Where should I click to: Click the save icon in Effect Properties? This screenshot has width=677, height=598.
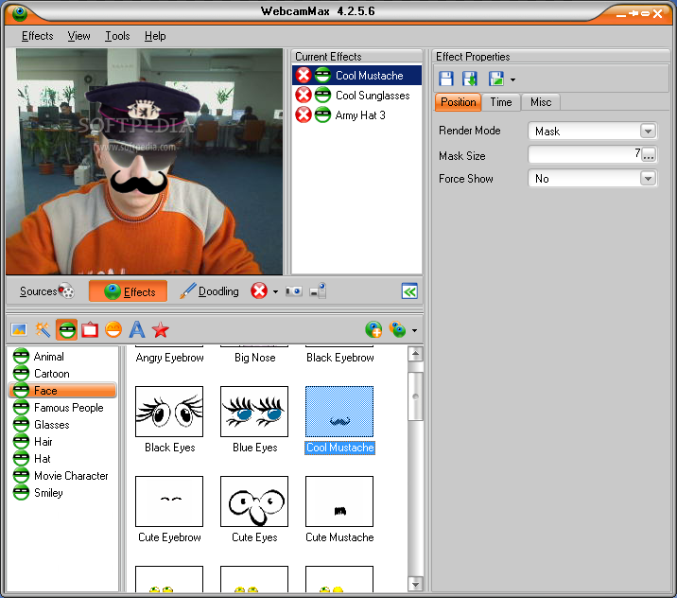(x=446, y=79)
